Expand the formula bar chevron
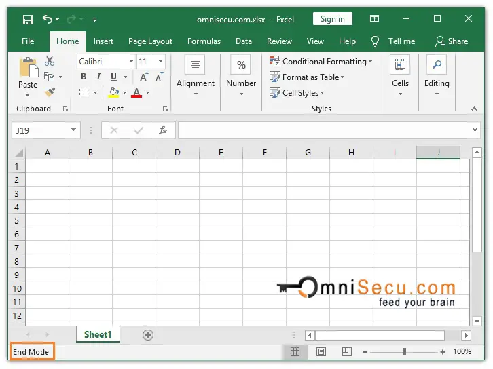493x369 pixels. 475,130
